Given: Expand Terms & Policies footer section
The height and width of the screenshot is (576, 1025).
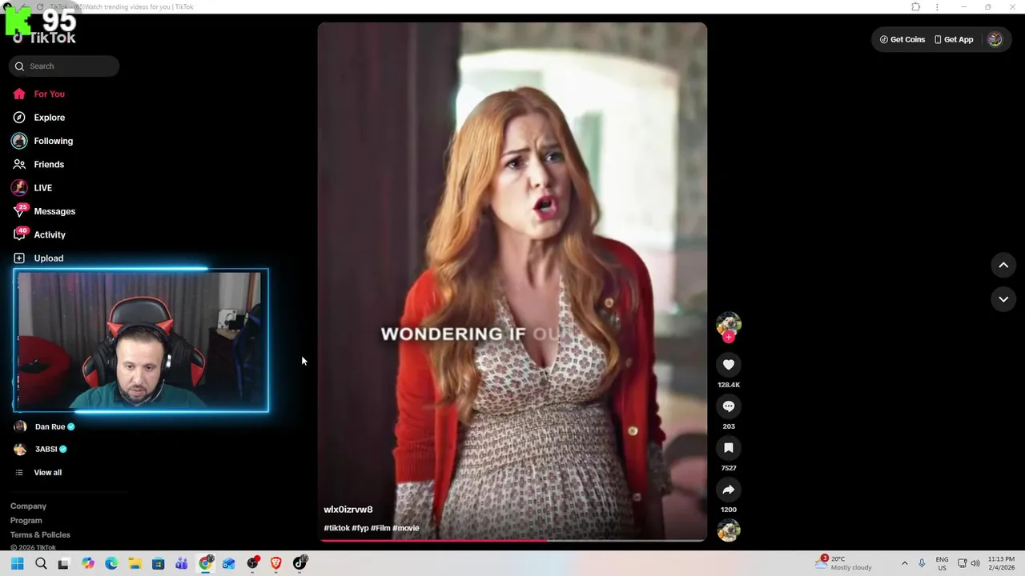Looking at the screenshot, I should (40, 535).
